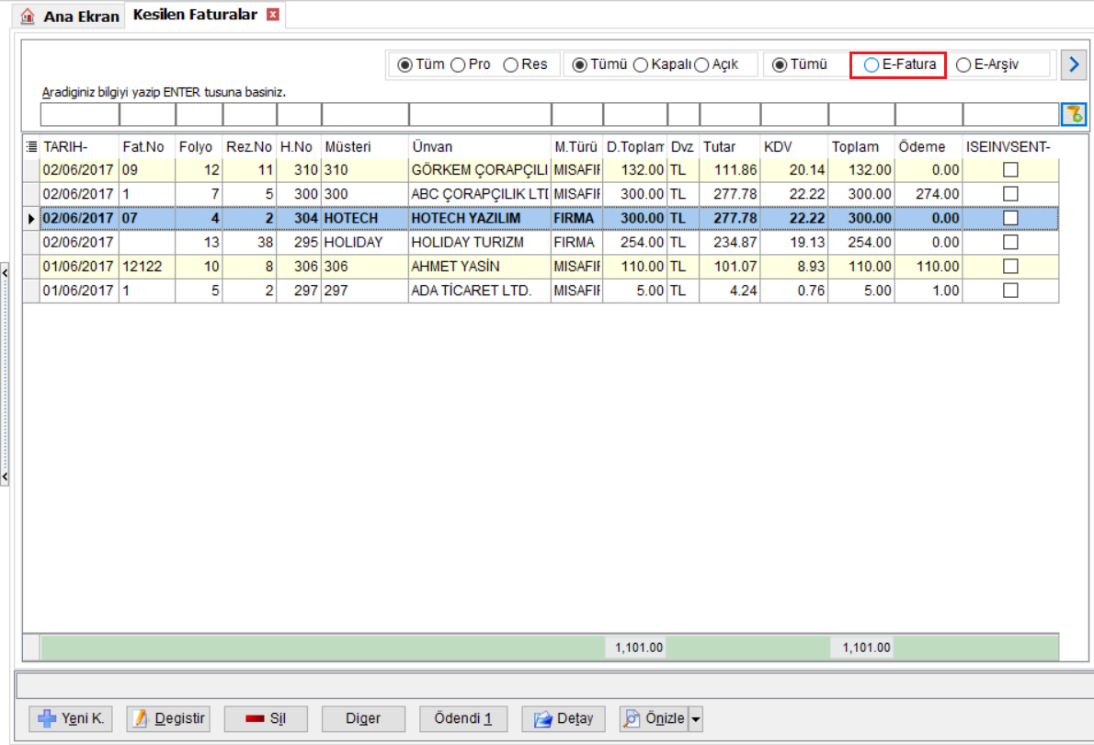Collapse side panel with upper left arrow
Image resolution: width=1094 pixels, height=745 pixels.
(5, 273)
